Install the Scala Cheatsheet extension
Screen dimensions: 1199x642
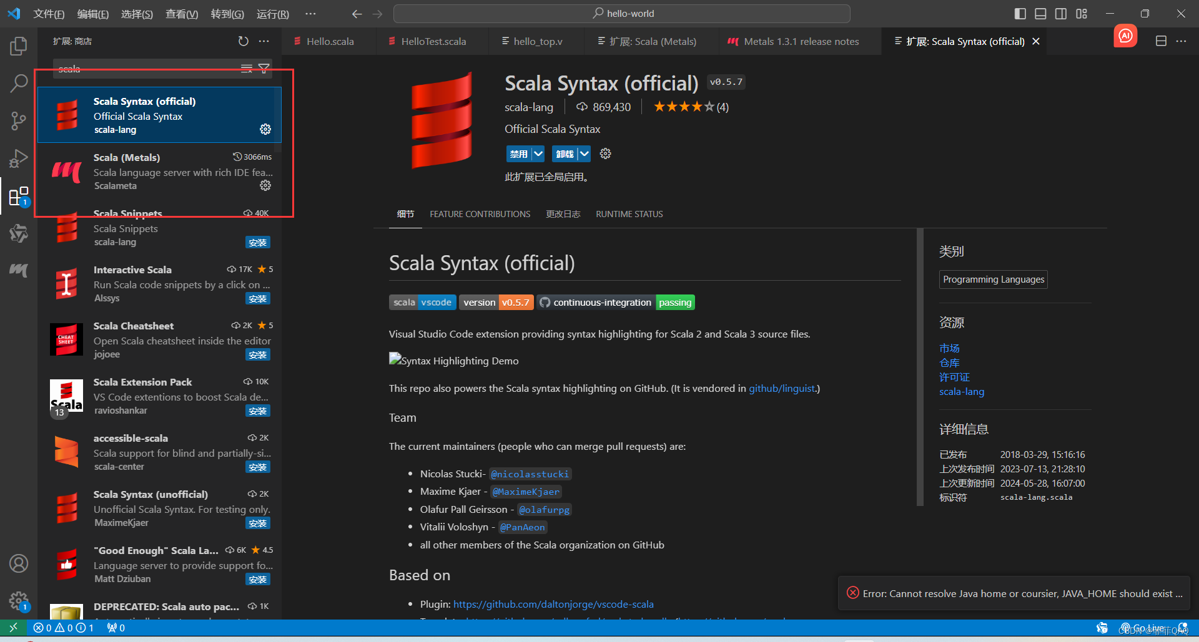point(258,355)
